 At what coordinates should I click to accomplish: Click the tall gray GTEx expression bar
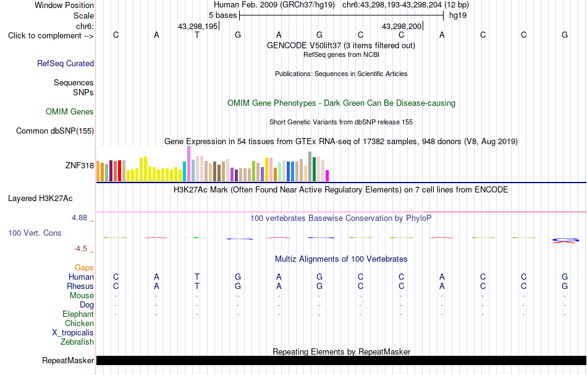click(x=310, y=166)
